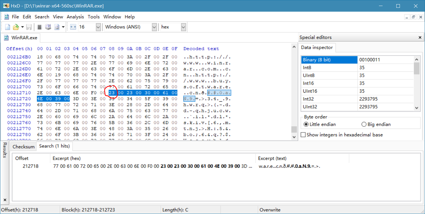The image size is (425, 214).
Task: Close the inner WinRAR.exe document window
Action: 420,17
